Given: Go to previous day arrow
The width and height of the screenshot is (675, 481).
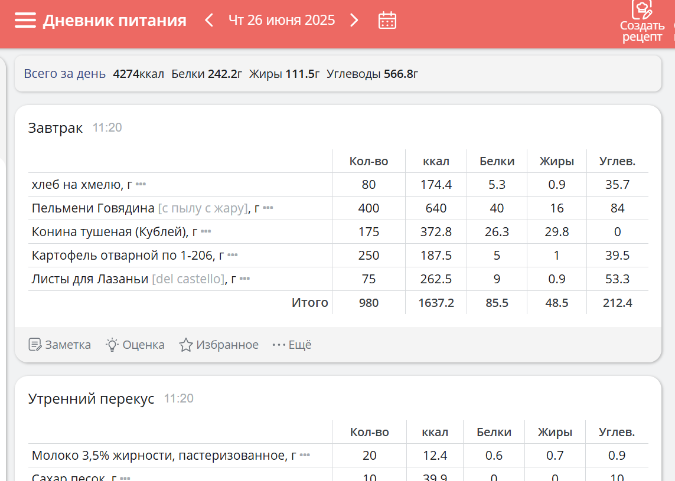Looking at the screenshot, I should pyautogui.click(x=209, y=21).
